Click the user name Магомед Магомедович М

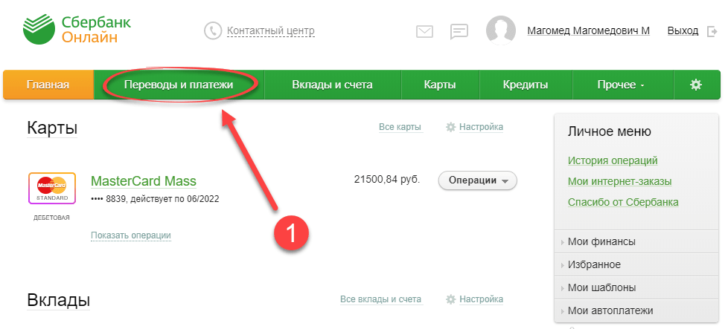(588, 31)
